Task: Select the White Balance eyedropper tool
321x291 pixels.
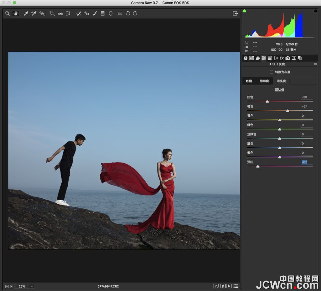Action: tap(26, 13)
